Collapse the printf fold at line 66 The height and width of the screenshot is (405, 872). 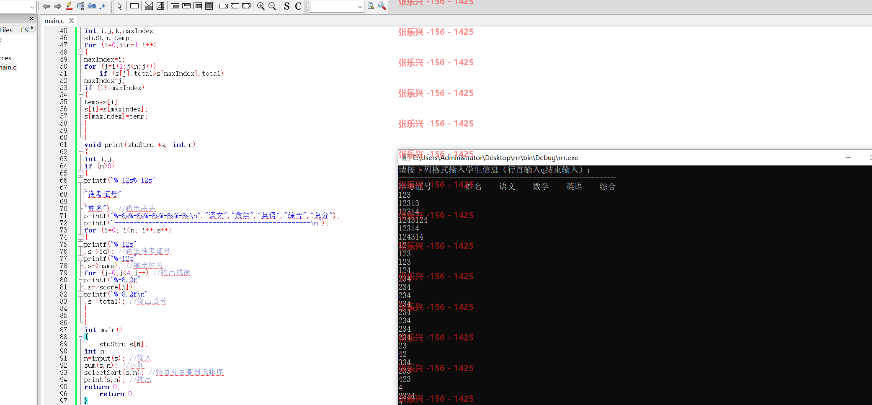[80, 180]
